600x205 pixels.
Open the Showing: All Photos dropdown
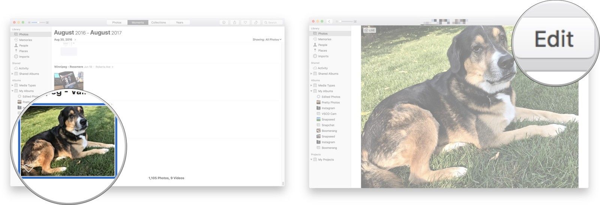click(x=267, y=40)
